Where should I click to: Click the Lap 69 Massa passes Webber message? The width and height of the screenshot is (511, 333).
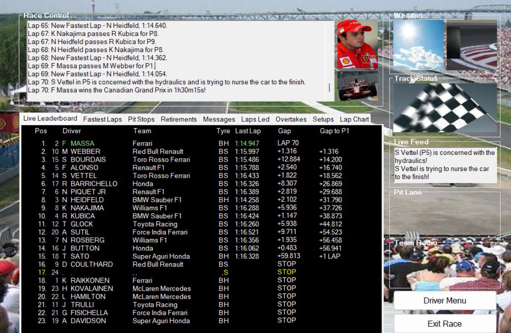[91, 66]
